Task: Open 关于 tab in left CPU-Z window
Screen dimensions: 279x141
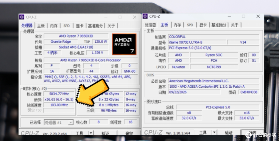Action: click(x=111, y=26)
